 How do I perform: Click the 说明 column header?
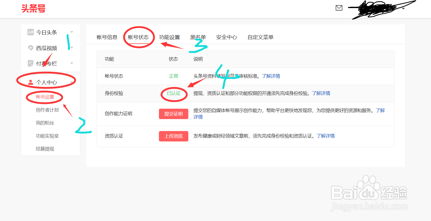198,59
